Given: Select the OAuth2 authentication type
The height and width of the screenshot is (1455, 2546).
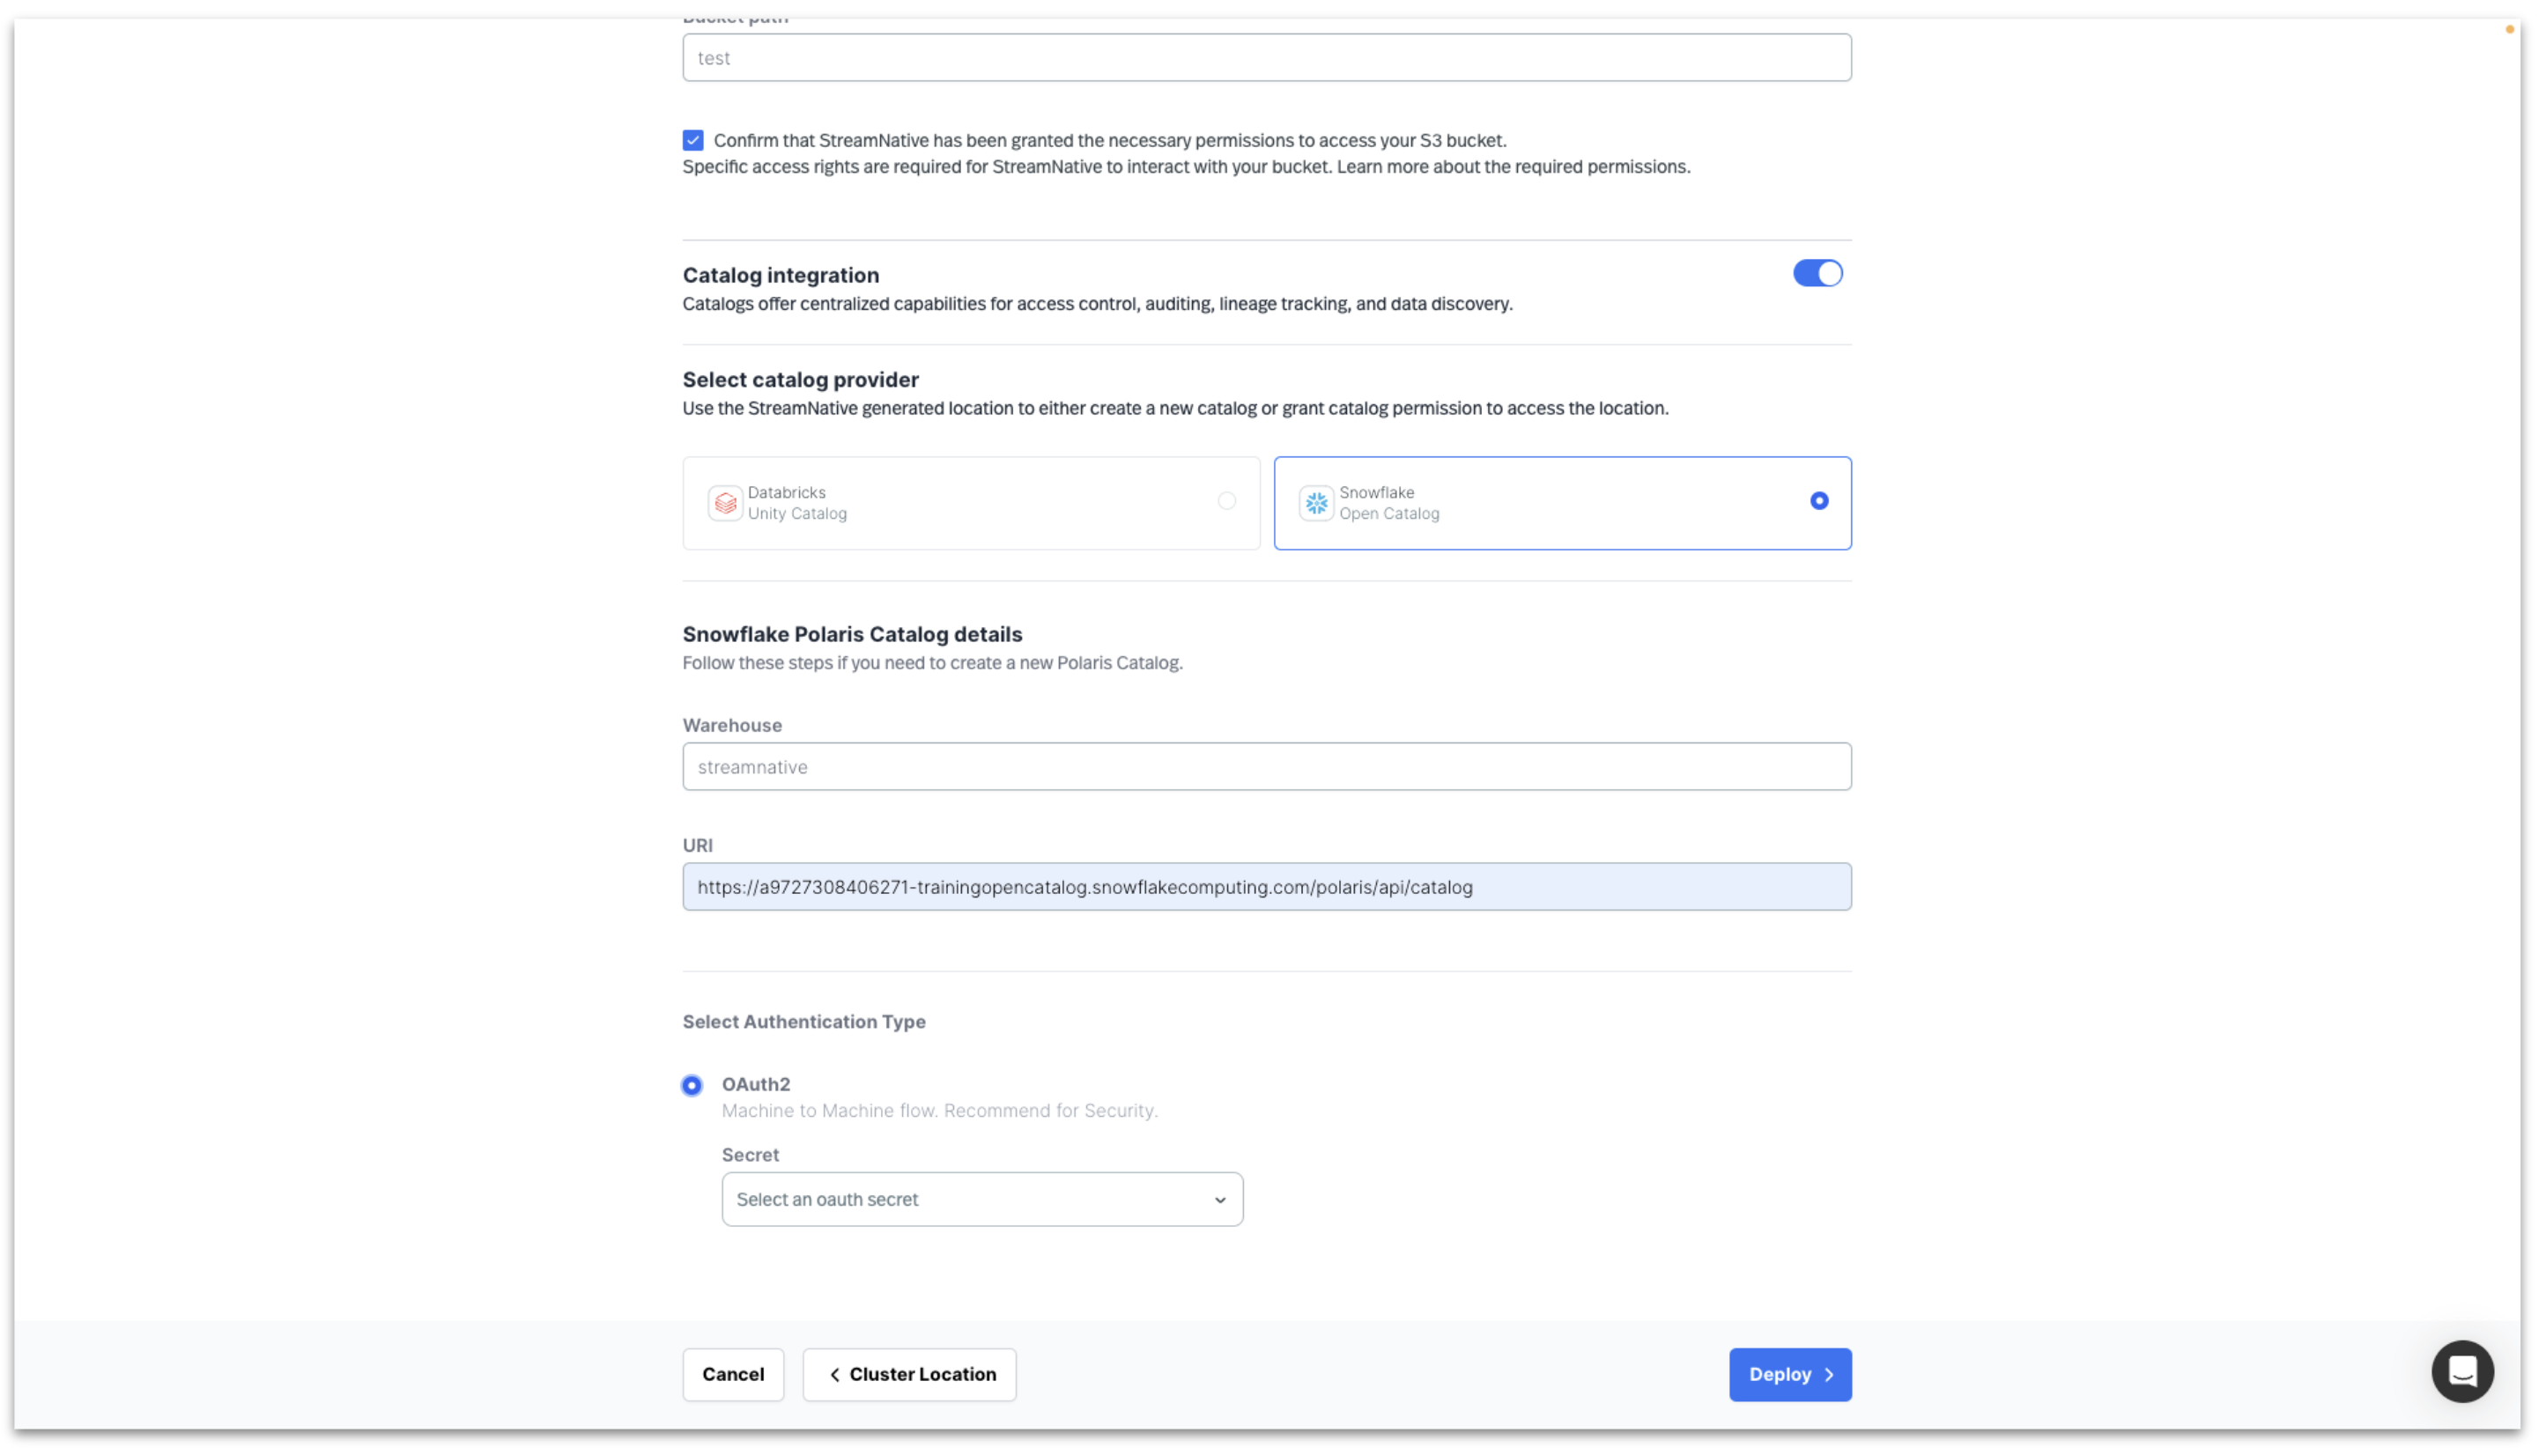Looking at the screenshot, I should point(692,1084).
